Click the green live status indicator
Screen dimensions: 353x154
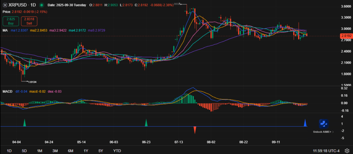[42, 5]
